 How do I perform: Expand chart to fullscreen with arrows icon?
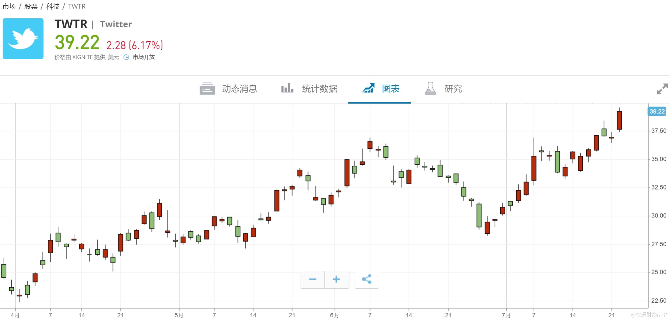[662, 89]
